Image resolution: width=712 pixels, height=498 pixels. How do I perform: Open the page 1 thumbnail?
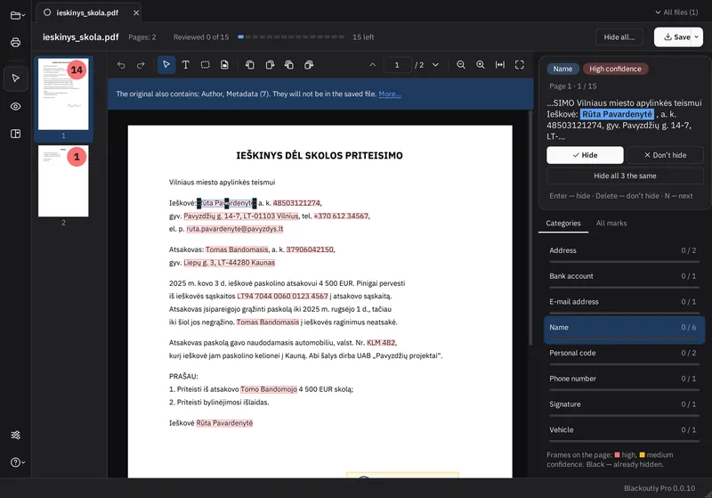coord(63,94)
